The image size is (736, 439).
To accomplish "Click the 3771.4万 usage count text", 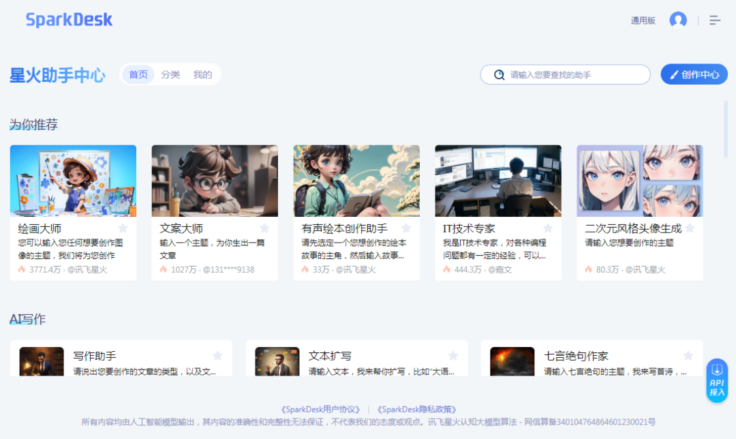I will click(45, 269).
